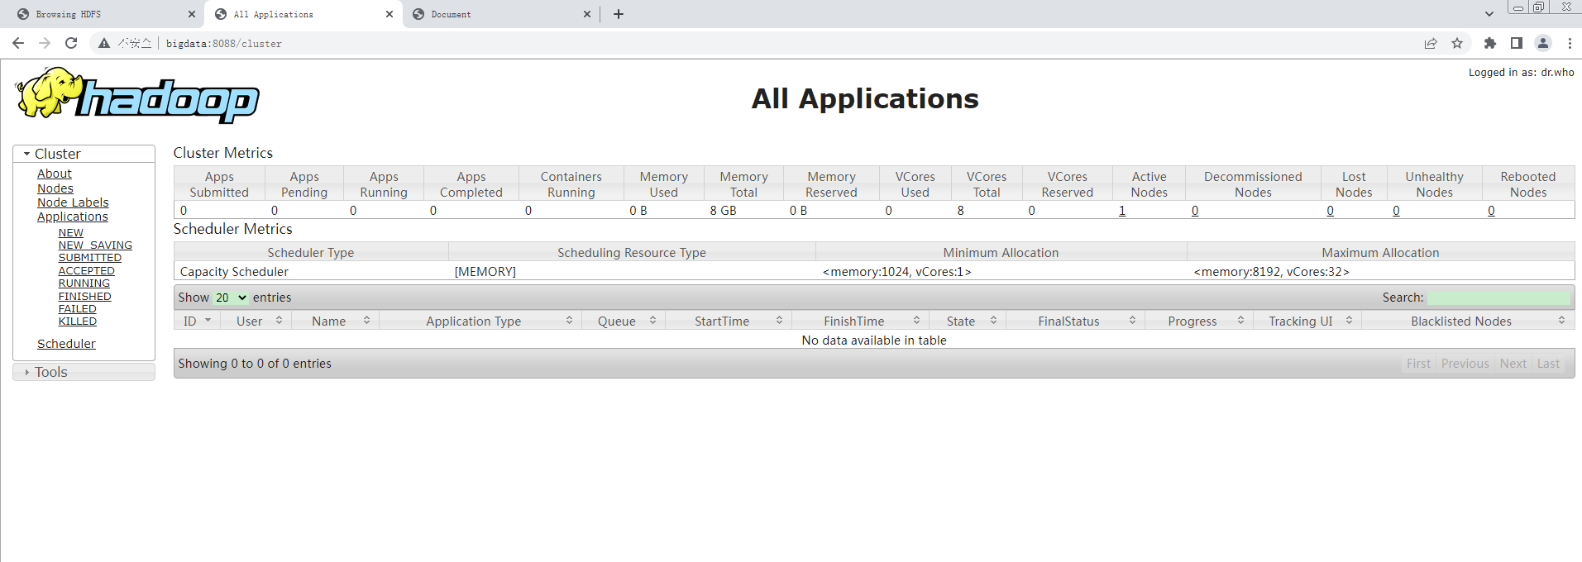Filter applications by ACCEPTED state
This screenshot has height=562, width=1582.
click(x=87, y=271)
